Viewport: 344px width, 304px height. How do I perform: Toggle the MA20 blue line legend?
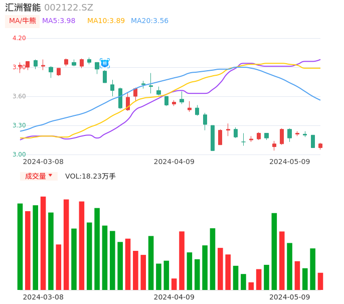tap(149, 21)
